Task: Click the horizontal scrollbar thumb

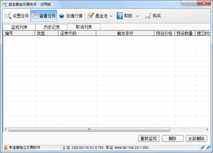Action: pyautogui.click(x=89, y=129)
